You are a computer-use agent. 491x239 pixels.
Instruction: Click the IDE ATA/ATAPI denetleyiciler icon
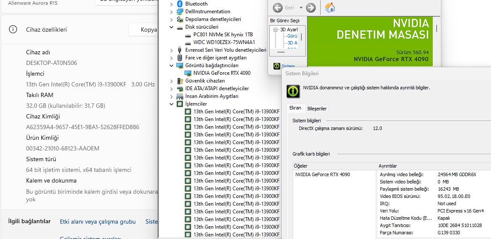coord(180,89)
